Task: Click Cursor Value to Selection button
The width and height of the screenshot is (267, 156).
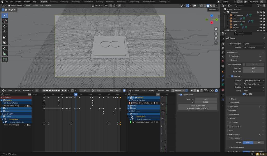Action: (198, 108)
